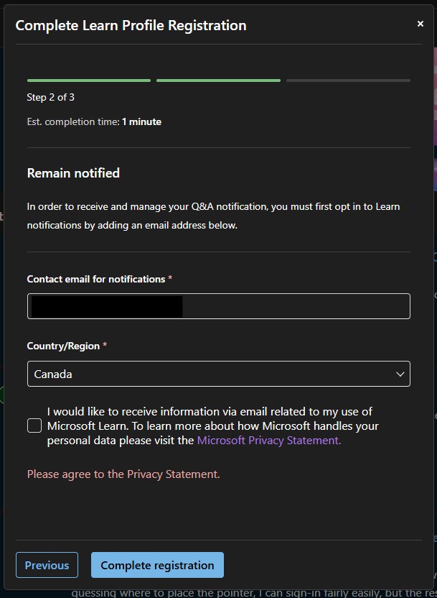Click the Previous button
Screen dimensions: 437x598
click(47, 565)
